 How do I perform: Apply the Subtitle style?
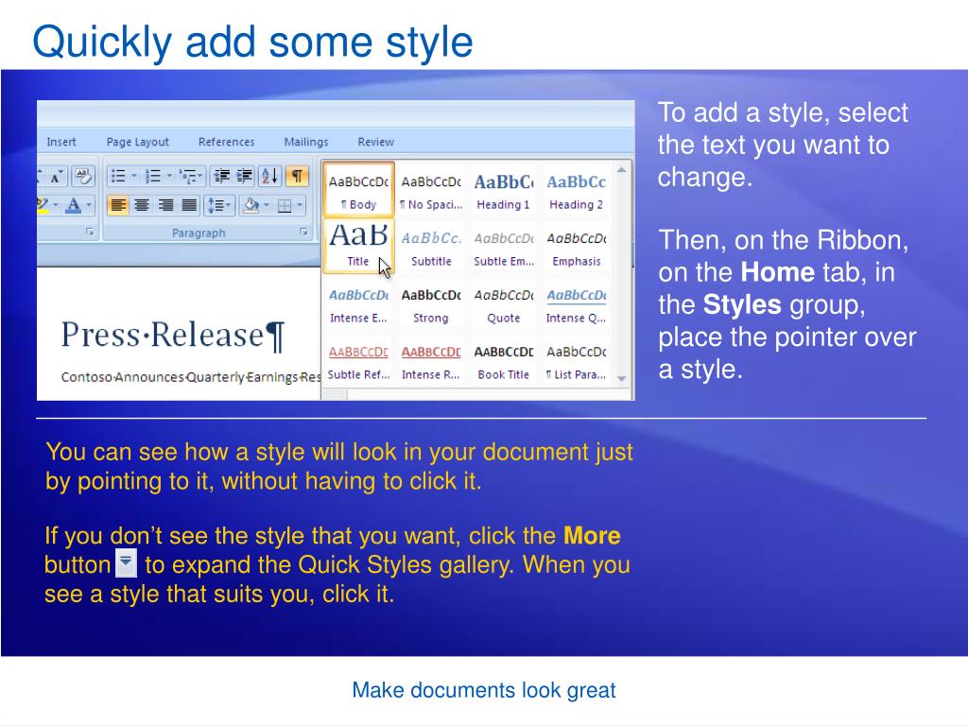coord(431,249)
